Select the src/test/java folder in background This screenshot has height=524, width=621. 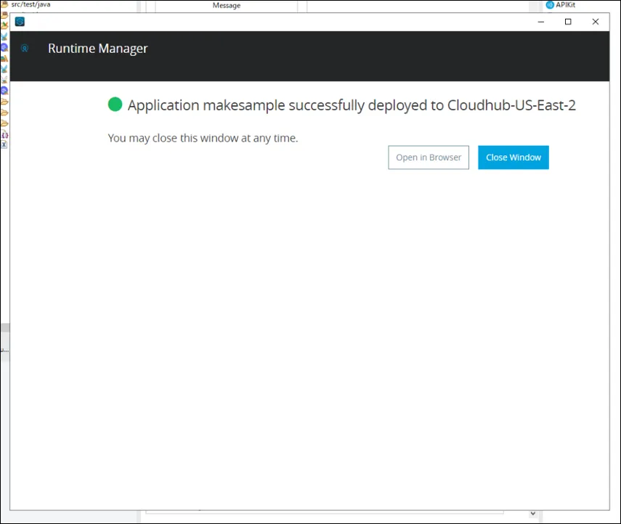coord(31,4)
